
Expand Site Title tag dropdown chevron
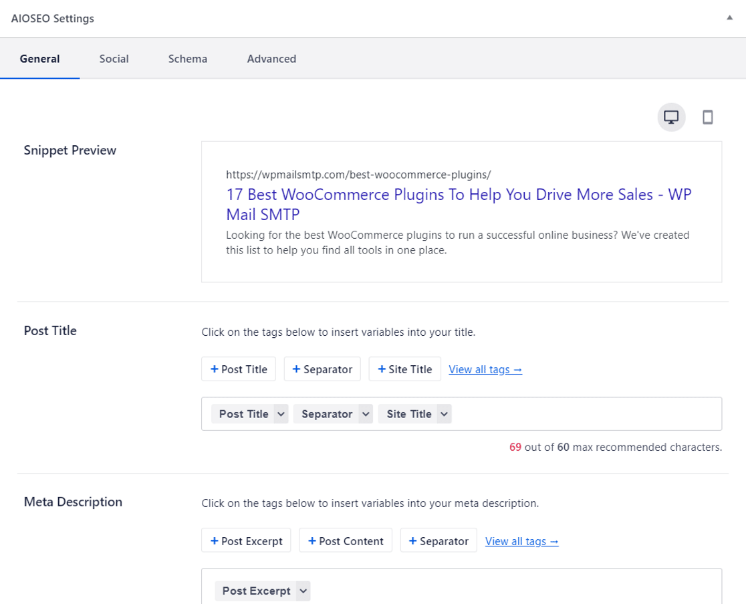[444, 414]
